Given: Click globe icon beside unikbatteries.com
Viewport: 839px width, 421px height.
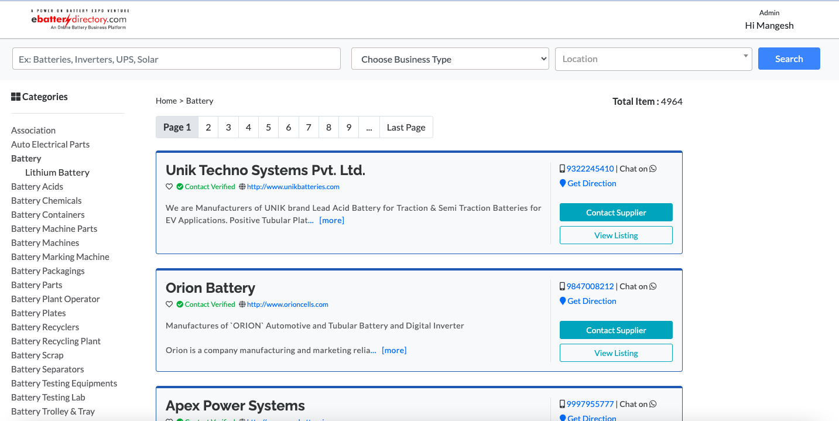Looking at the screenshot, I should pos(242,187).
